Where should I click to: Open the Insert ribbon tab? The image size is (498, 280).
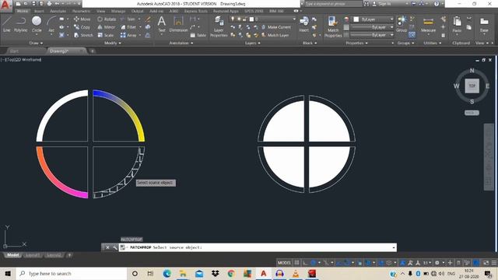coord(39,11)
